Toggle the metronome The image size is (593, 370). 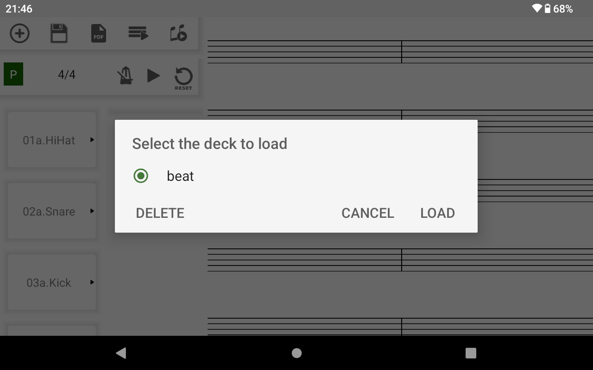tap(125, 75)
